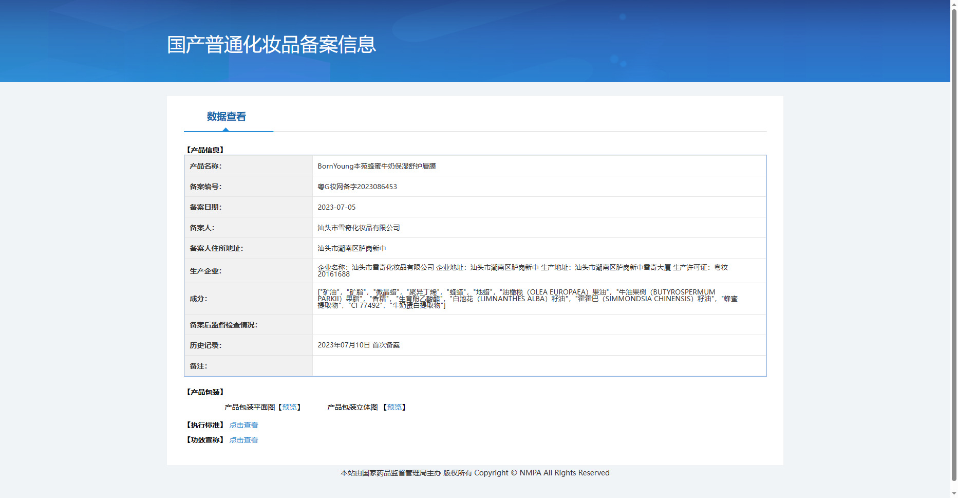
Task: Click the product name BornYoung本苑蜂蜜牛奶保湿舒护唇膜
Action: (x=377, y=166)
